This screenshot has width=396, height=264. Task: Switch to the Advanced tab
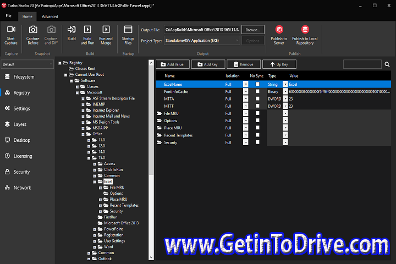coord(50,16)
